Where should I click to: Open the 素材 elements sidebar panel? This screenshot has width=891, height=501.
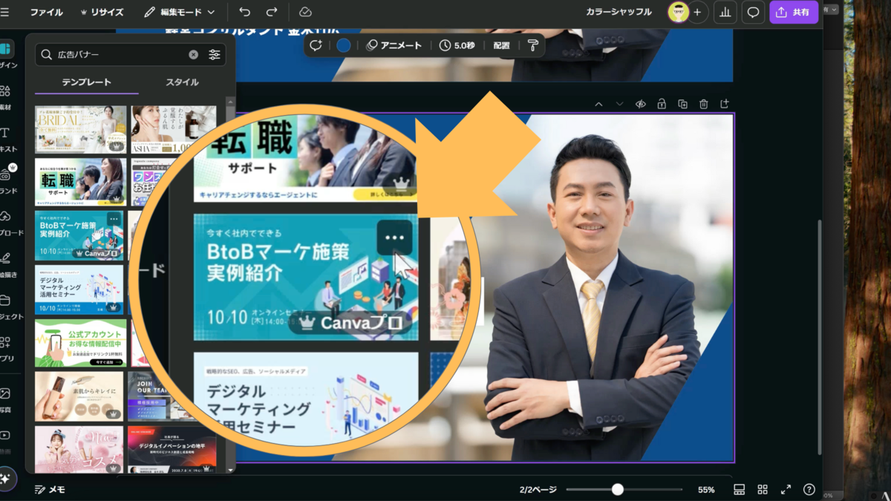click(6, 97)
